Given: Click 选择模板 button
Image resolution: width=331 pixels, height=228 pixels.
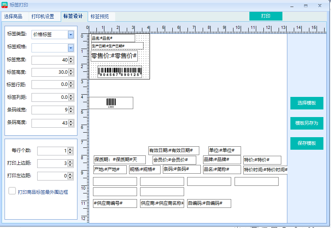Looking at the screenshot, I should click(307, 103).
